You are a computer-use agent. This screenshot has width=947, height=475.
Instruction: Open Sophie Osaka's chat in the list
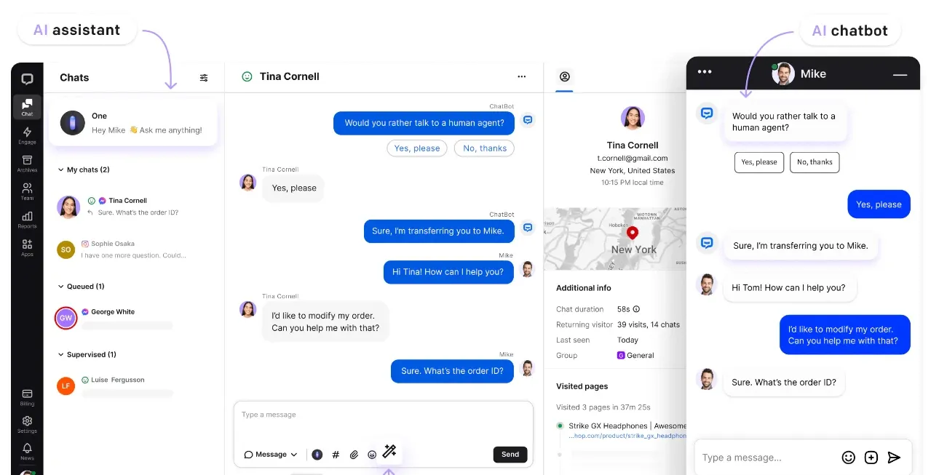coord(136,250)
